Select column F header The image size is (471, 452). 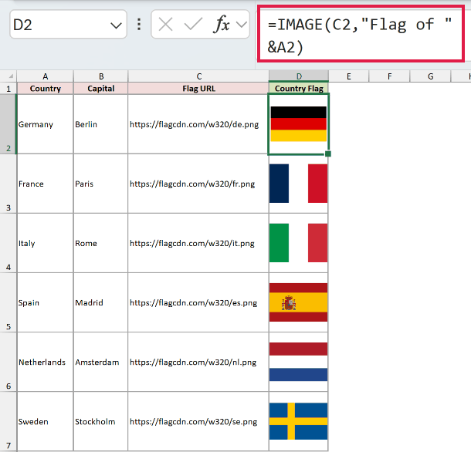[x=390, y=76]
